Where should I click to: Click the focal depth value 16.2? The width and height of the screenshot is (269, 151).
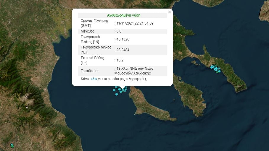pos(119,60)
